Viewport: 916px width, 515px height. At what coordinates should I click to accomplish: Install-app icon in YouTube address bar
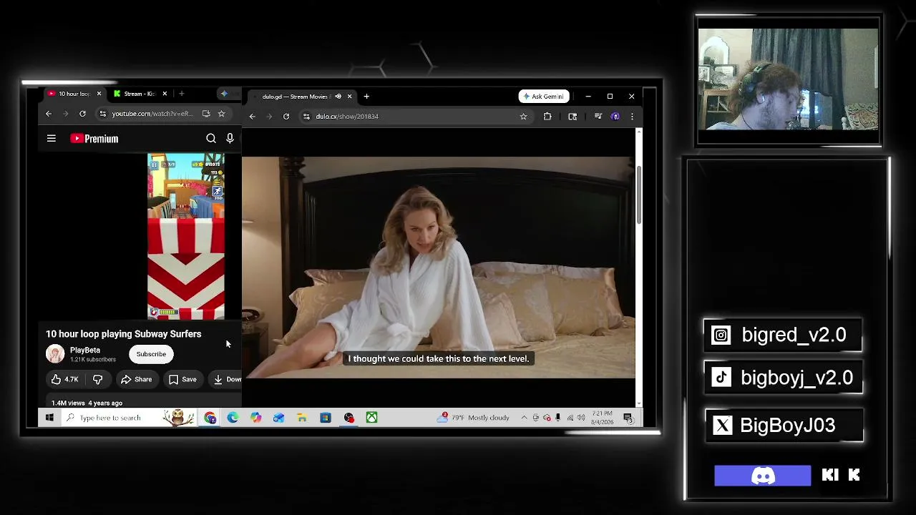(x=206, y=114)
